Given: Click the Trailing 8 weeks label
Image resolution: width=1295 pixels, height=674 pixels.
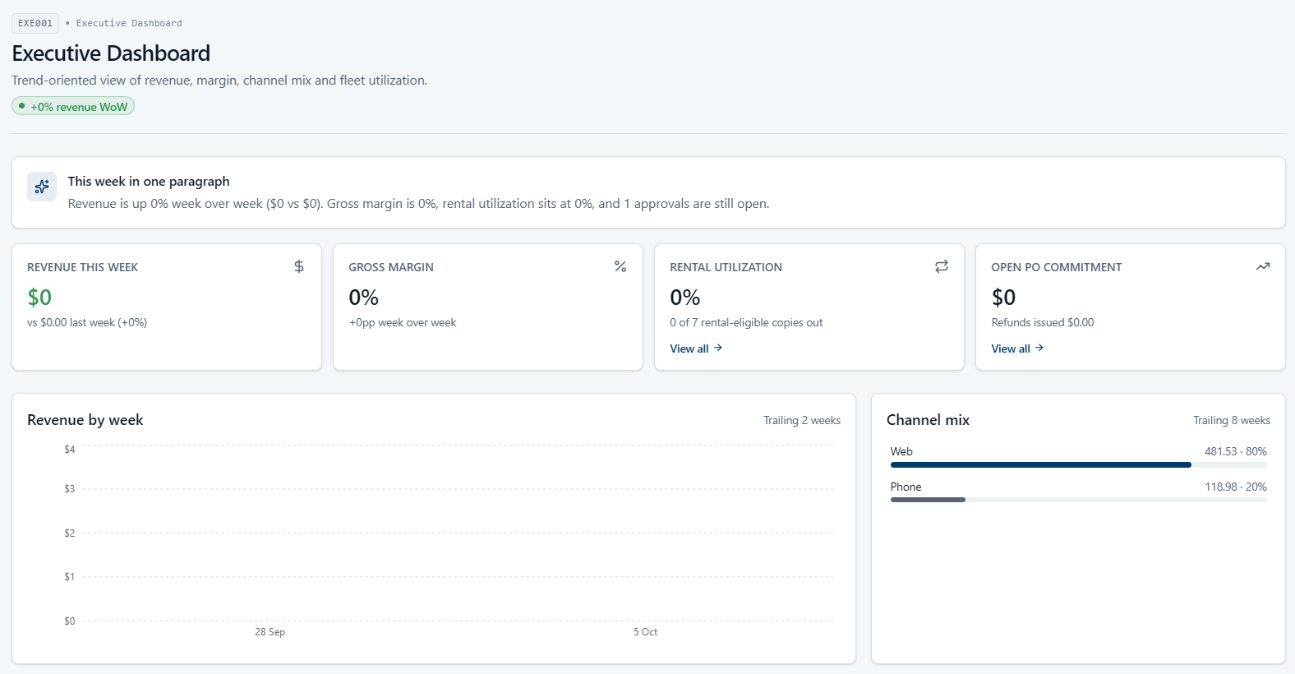Looking at the screenshot, I should pos(1232,420).
